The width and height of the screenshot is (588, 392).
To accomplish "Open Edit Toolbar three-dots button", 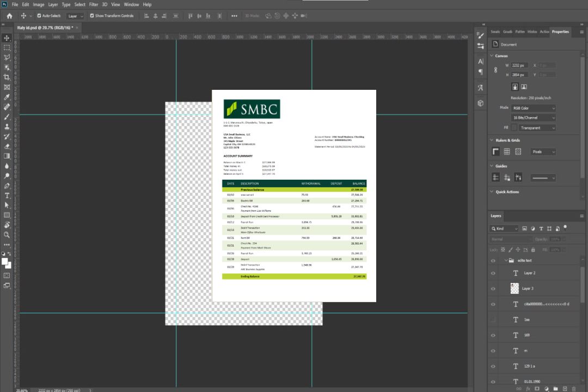I will [x=7, y=244].
